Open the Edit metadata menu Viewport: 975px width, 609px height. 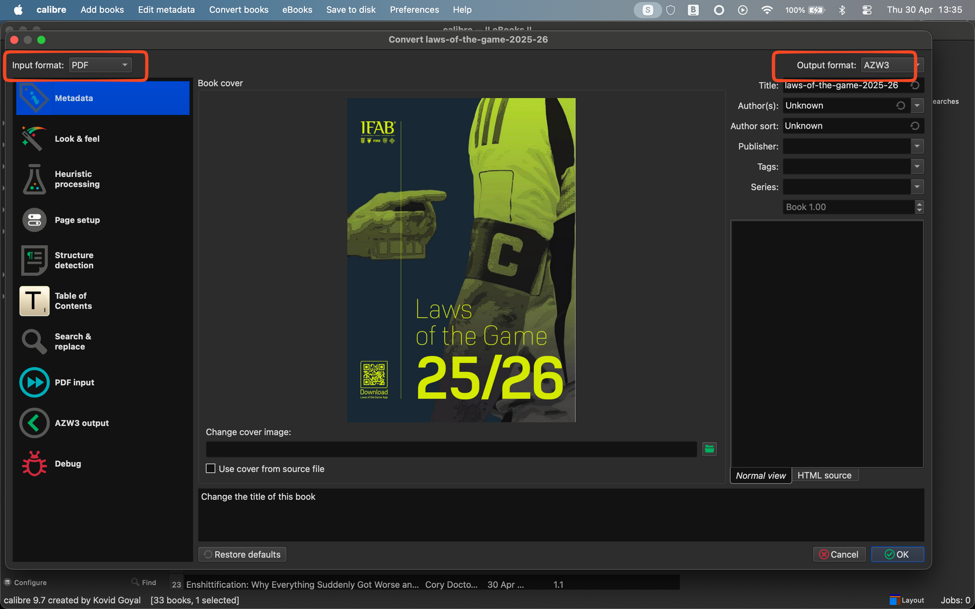pyautogui.click(x=166, y=9)
